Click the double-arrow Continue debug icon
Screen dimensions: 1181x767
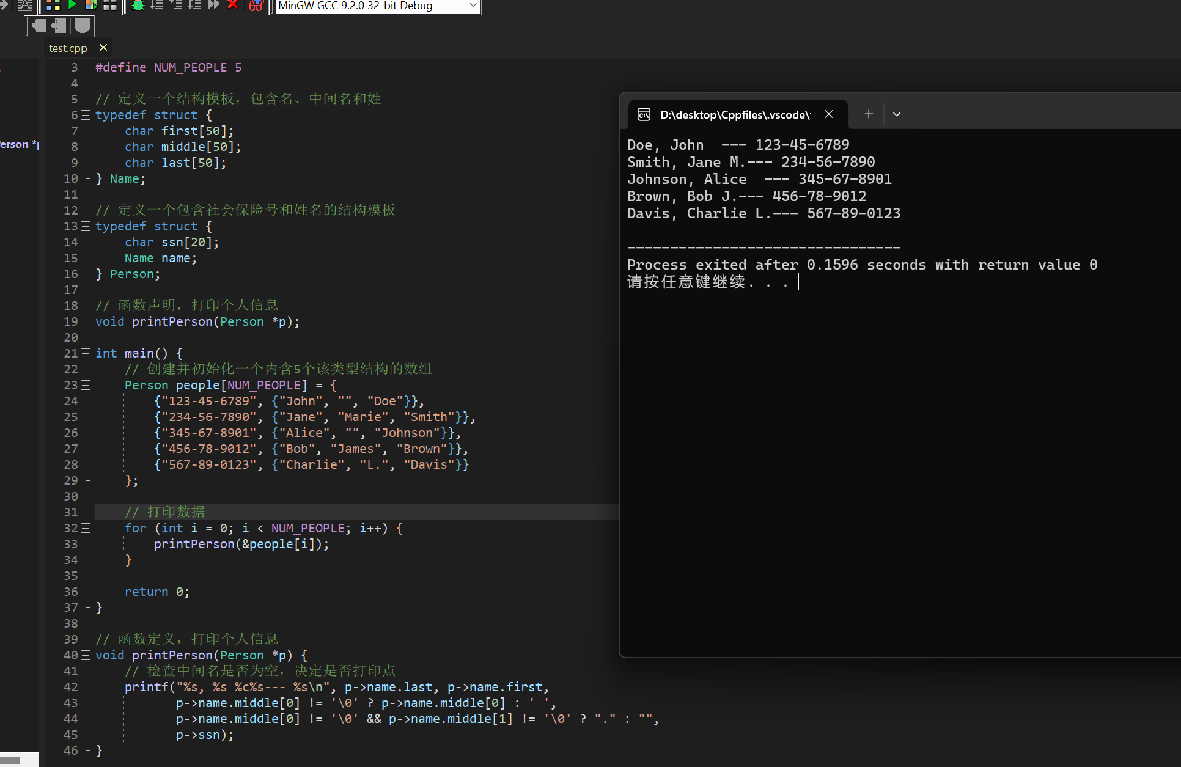coord(213,5)
